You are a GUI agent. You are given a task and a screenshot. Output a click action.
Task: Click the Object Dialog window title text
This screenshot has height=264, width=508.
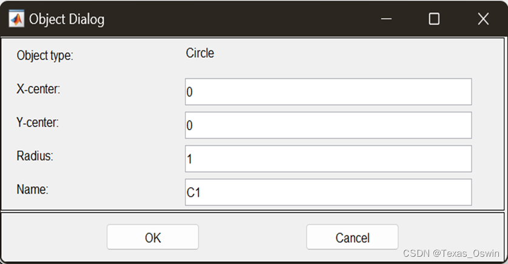point(67,19)
